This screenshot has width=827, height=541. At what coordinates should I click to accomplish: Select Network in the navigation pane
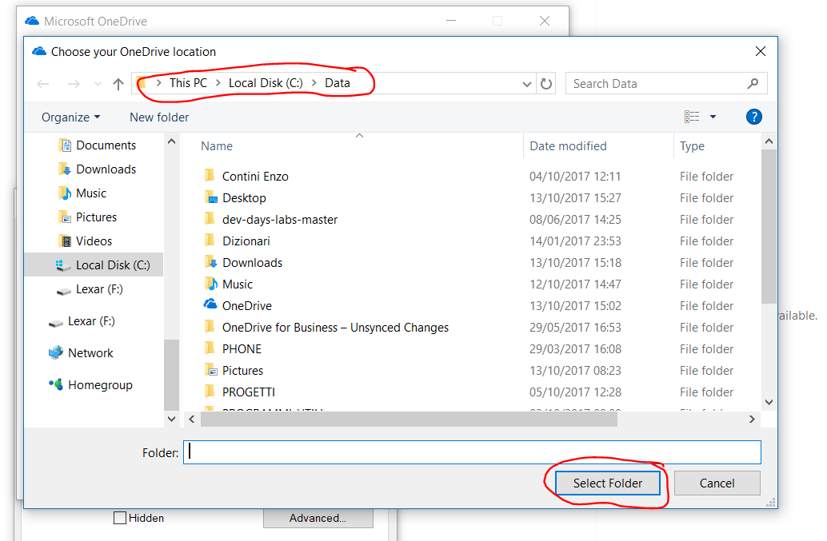point(90,353)
